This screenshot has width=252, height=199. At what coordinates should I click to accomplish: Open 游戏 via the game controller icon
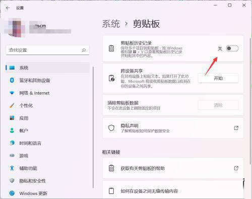12,156
